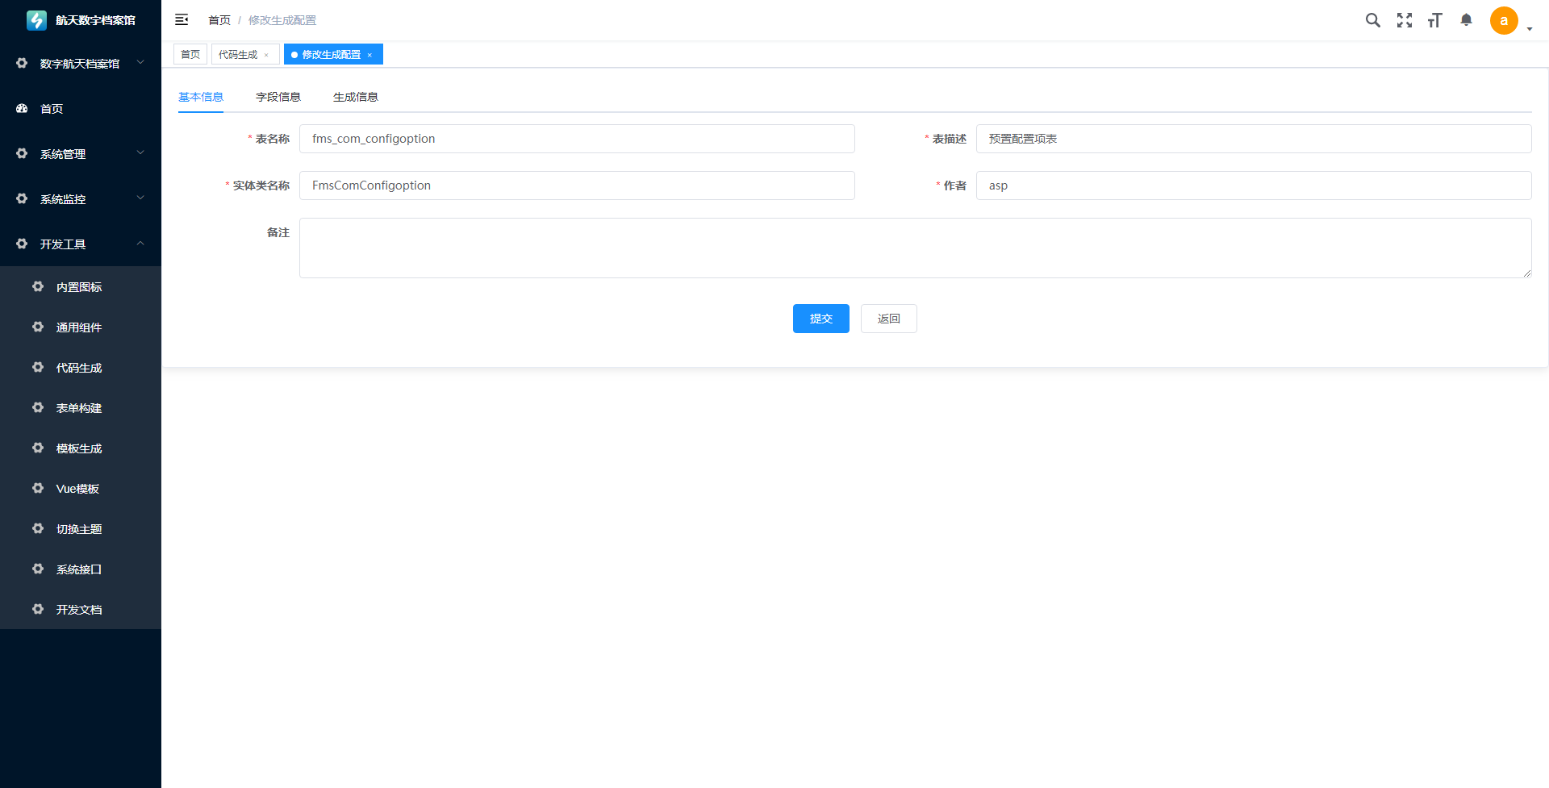Open the font size setting icon
This screenshot has height=788, width=1549.
1434,20
